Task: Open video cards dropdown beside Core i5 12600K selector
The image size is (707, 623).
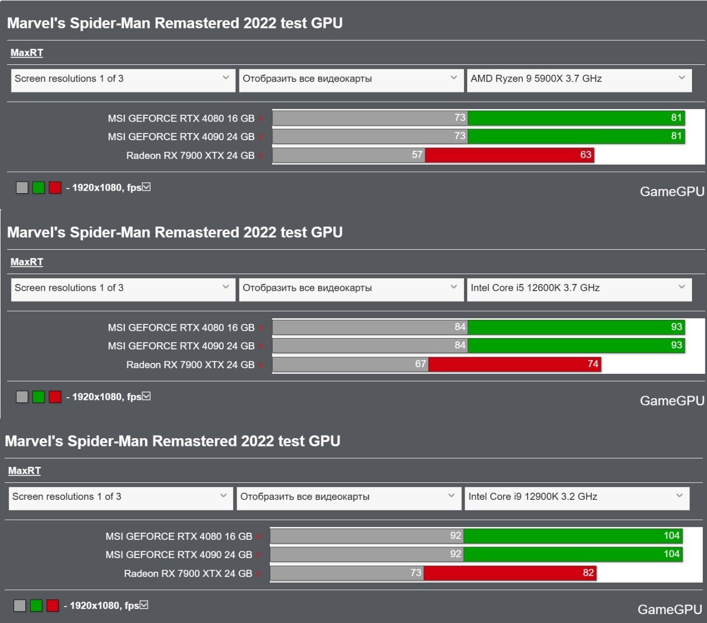Action: [x=351, y=290]
